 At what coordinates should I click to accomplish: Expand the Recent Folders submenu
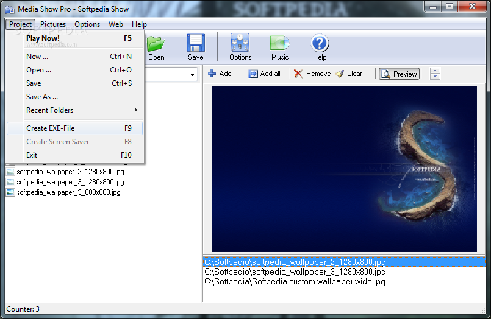point(74,110)
